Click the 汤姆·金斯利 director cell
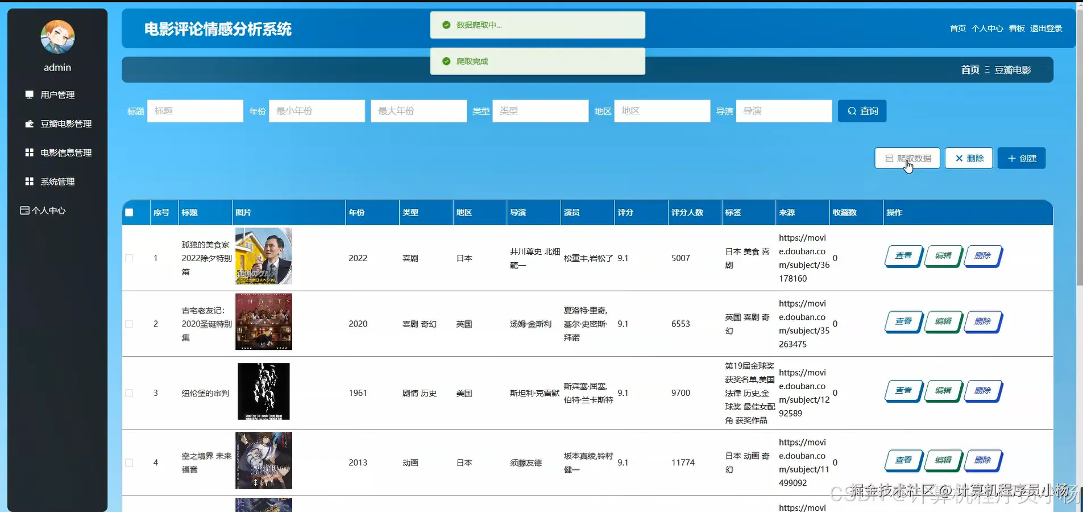The width and height of the screenshot is (1083, 512). (x=531, y=324)
